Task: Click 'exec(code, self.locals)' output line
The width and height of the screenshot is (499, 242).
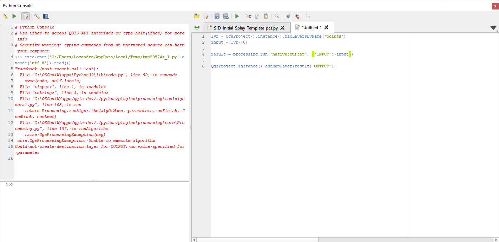Action: click(x=53, y=81)
